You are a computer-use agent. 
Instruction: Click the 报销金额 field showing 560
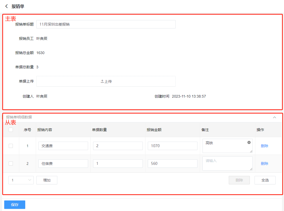pyautogui.click(x=173, y=164)
